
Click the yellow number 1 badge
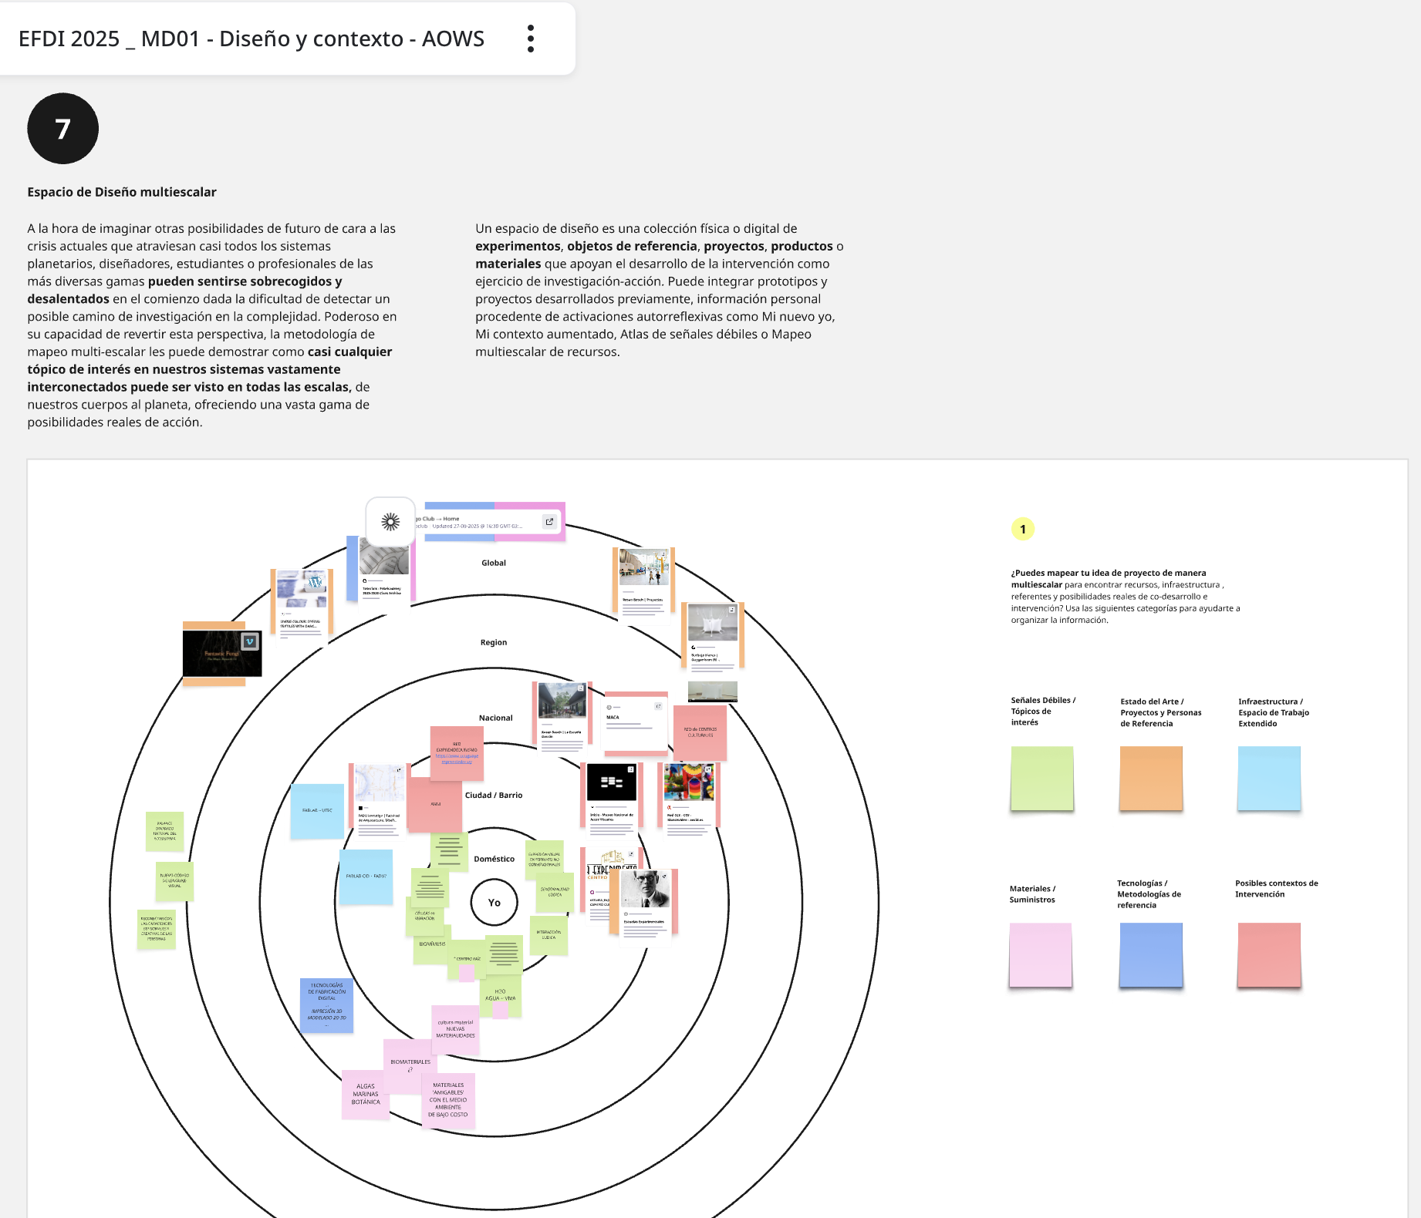point(1023,529)
